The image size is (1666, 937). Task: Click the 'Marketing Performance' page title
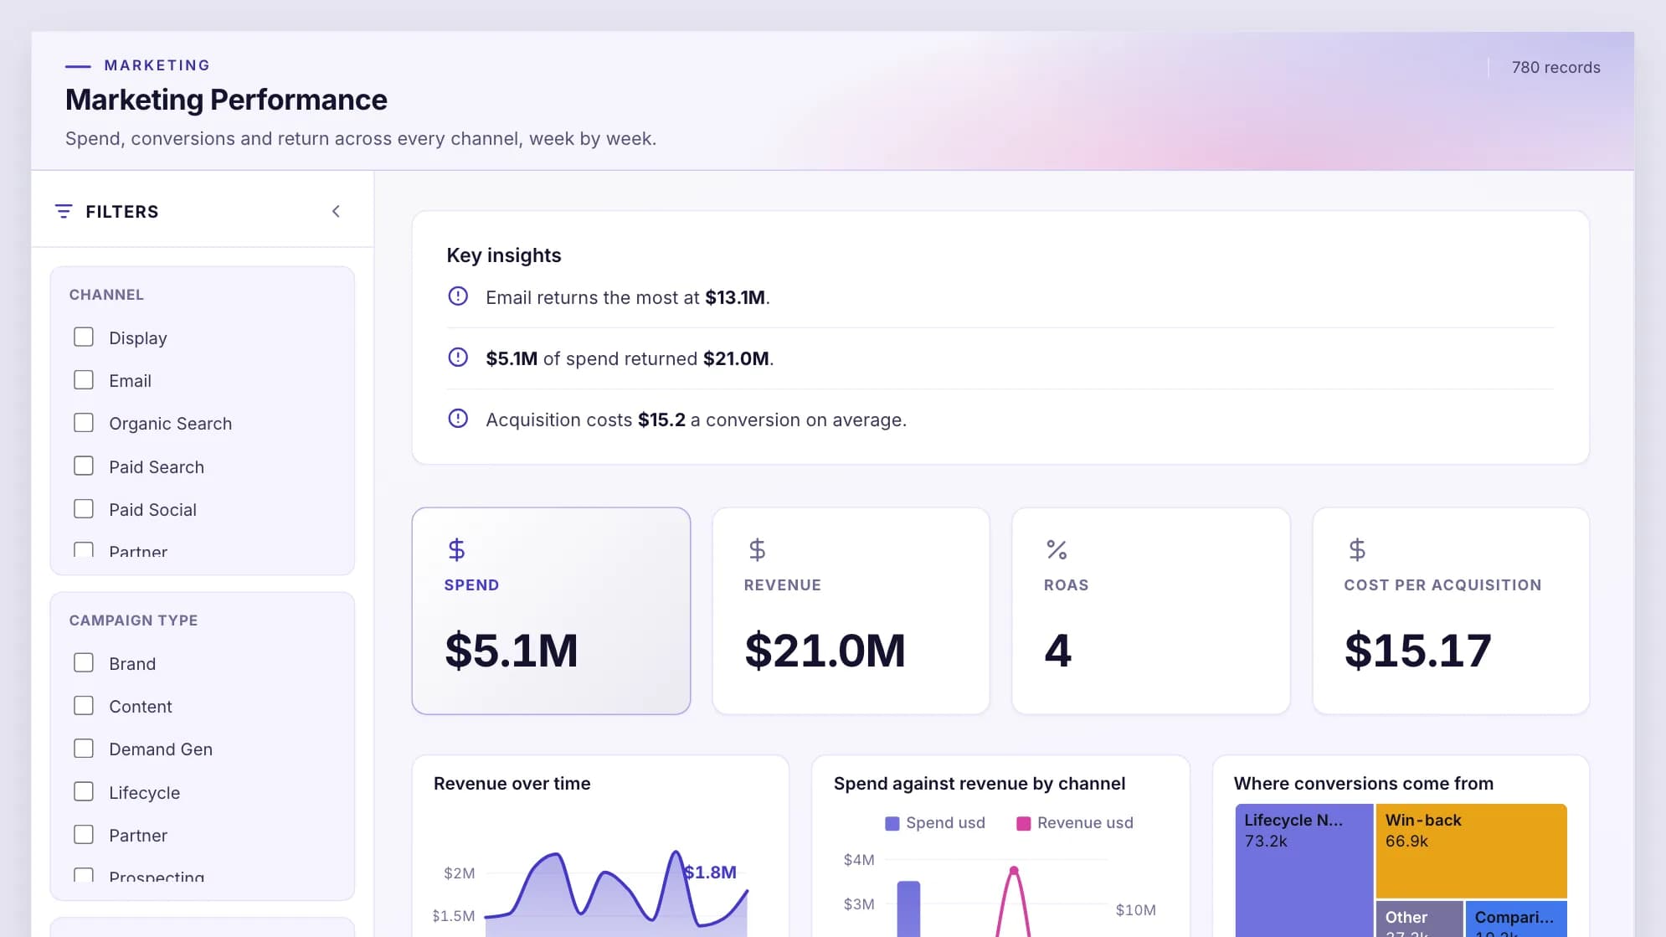tap(226, 100)
